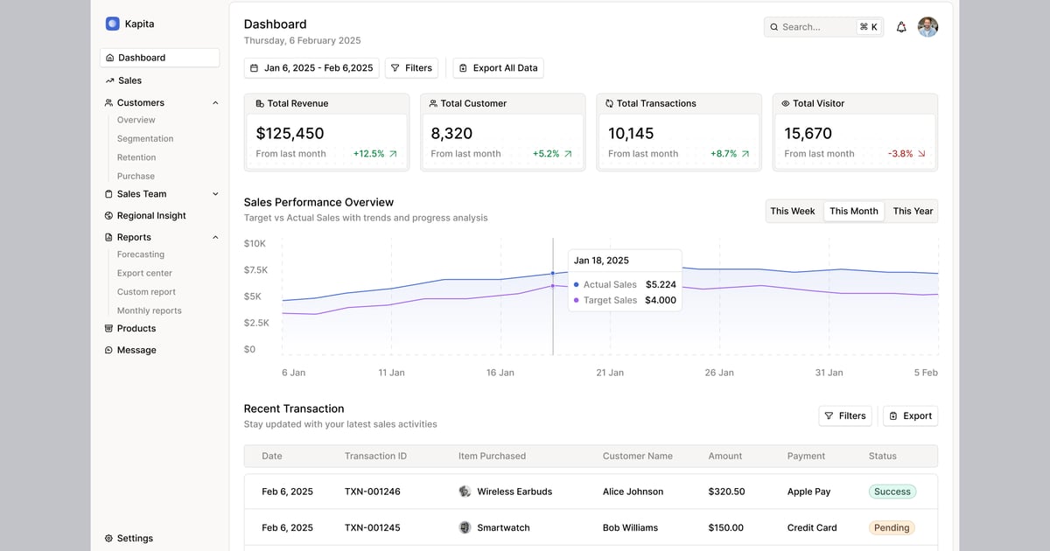Click the Total Visitor red down arrow
This screenshot has width=1050, height=551.
[921, 154]
